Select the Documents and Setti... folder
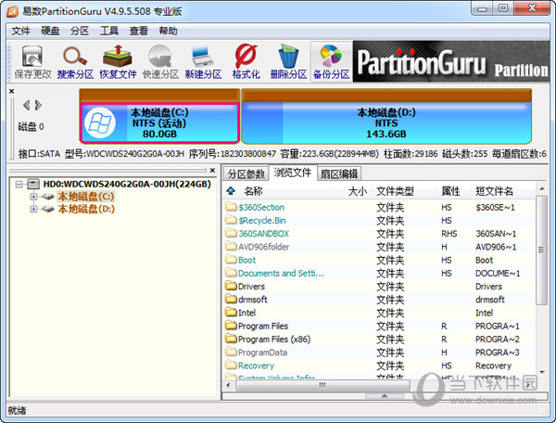The height and width of the screenshot is (423, 556). tap(379, 274)
